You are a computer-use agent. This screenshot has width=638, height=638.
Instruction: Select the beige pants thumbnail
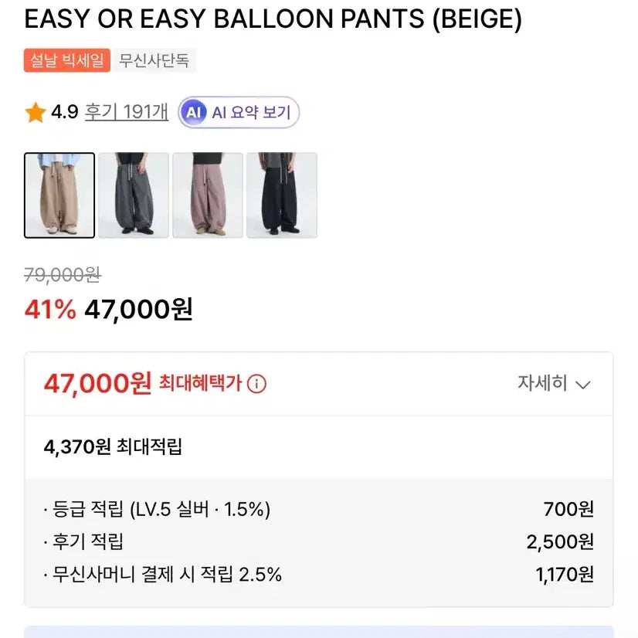[x=59, y=195]
